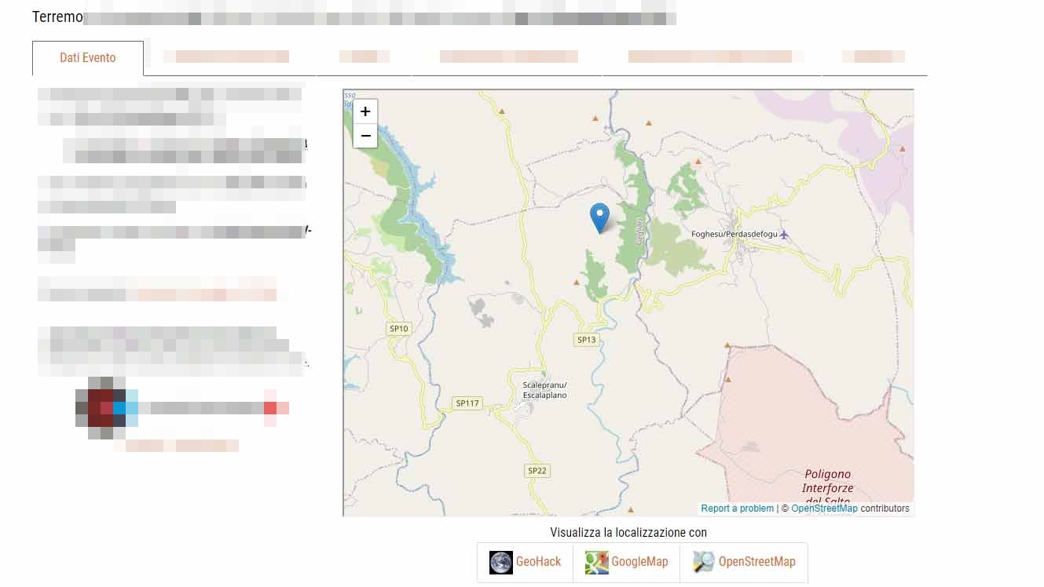Select the SP13 road shield
Viewport: 1044px width, 587px height.
coord(586,340)
